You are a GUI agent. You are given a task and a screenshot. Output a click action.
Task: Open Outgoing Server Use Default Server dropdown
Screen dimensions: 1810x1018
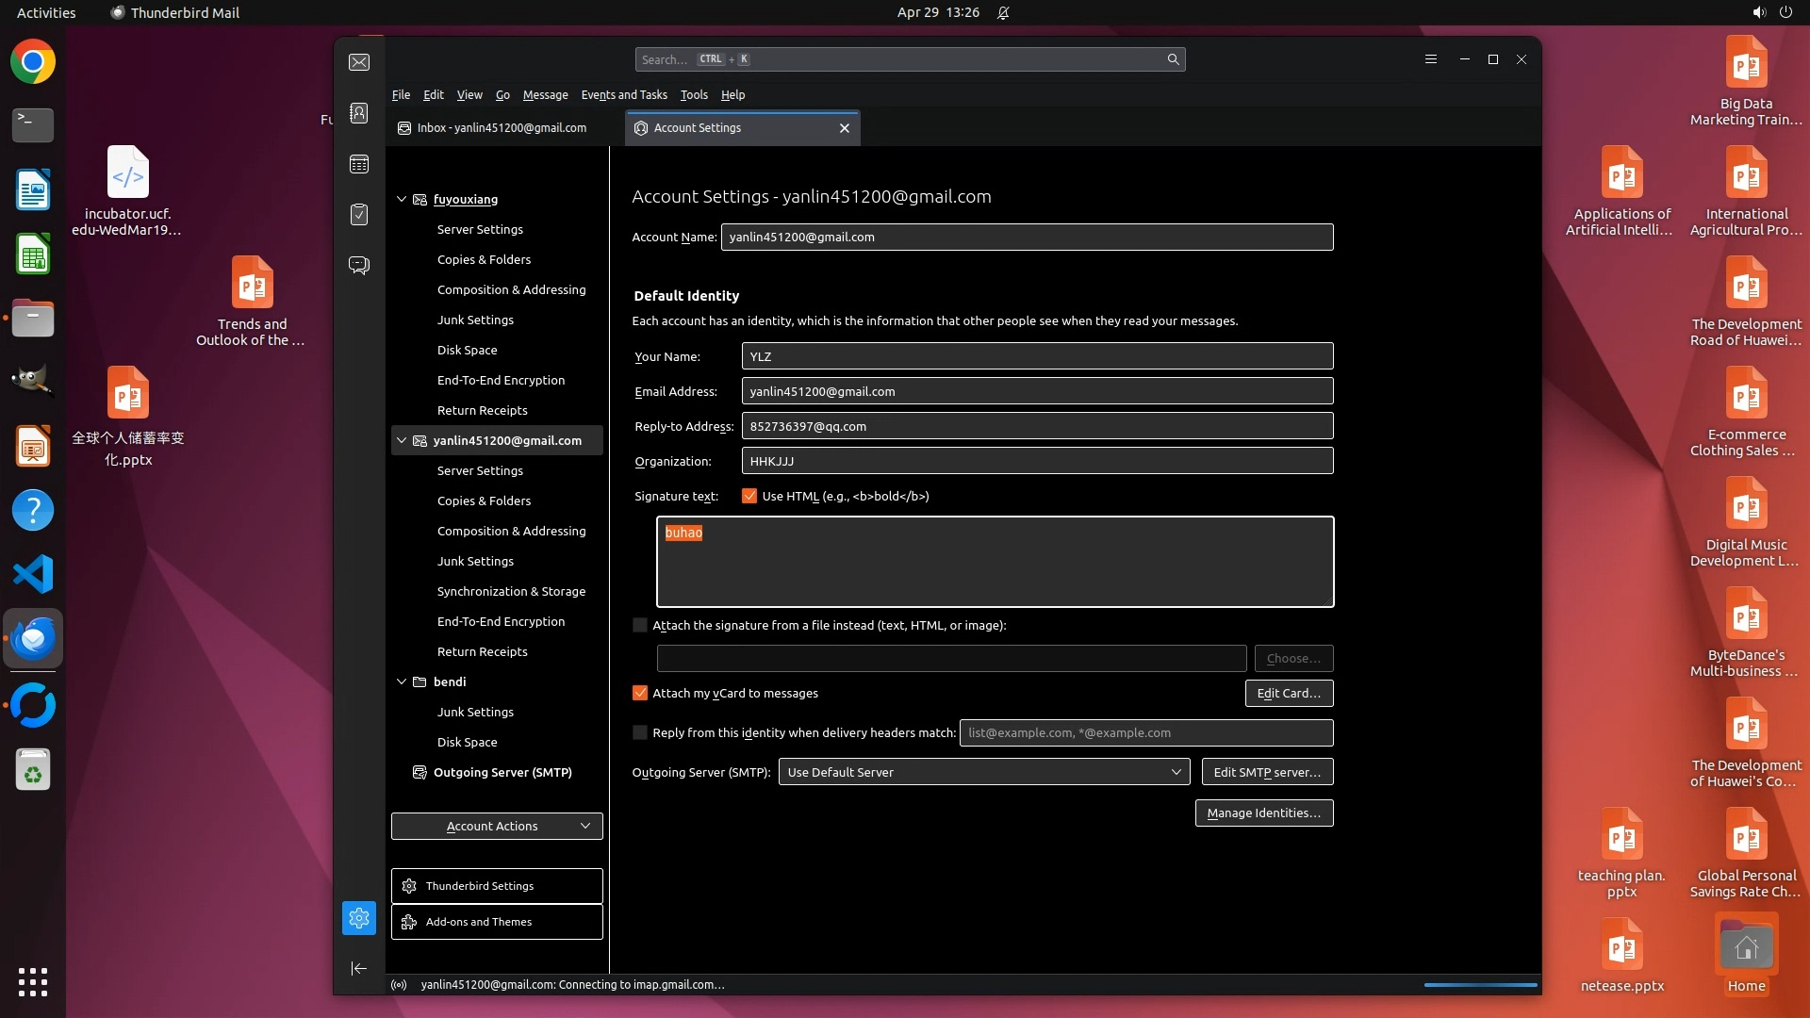[983, 772]
